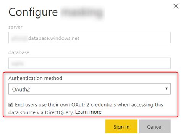Click the blurred database name value

(18, 63)
